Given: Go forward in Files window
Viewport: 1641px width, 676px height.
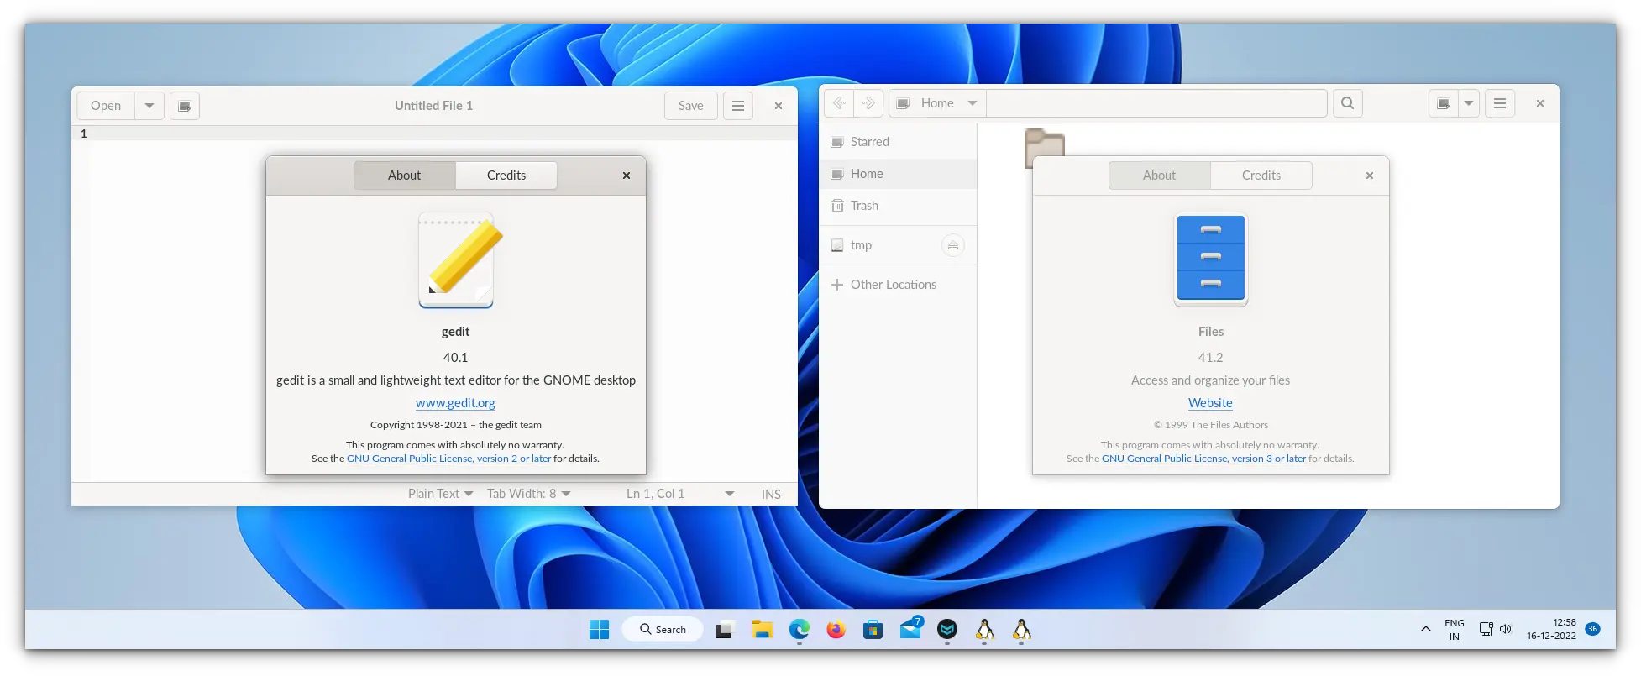Looking at the screenshot, I should point(868,103).
